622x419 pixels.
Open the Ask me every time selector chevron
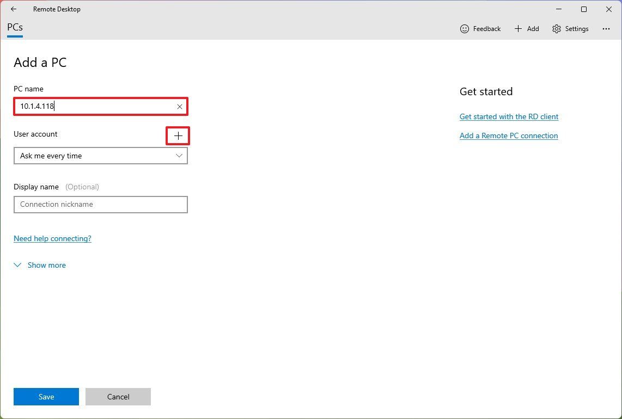[x=179, y=156]
